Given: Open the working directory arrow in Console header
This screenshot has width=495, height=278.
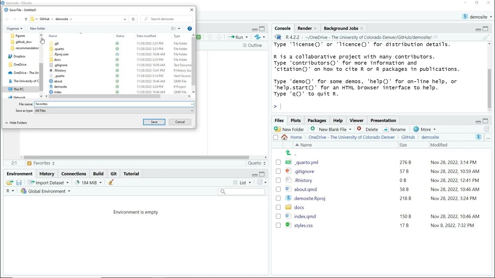Looking at the screenshot, I should click(x=435, y=37).
